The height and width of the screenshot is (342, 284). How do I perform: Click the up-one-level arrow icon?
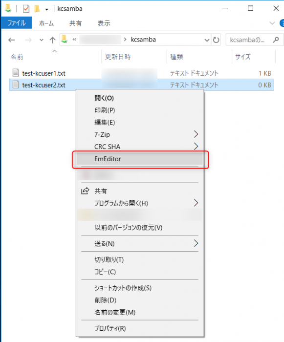[52, 40]
